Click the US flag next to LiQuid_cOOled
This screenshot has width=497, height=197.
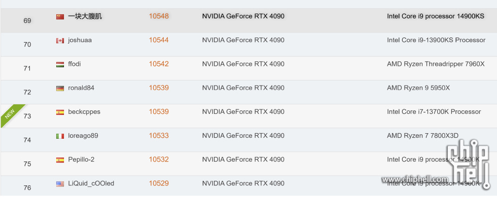60,184
